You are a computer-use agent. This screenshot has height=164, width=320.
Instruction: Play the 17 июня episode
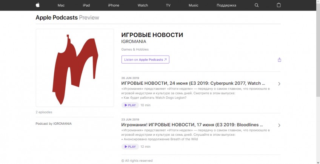[x=130, y=147]
